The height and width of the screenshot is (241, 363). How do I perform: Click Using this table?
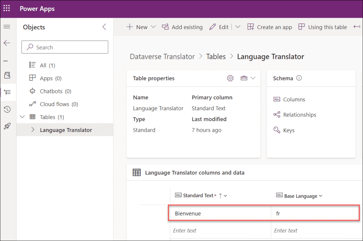click(323, 27)
